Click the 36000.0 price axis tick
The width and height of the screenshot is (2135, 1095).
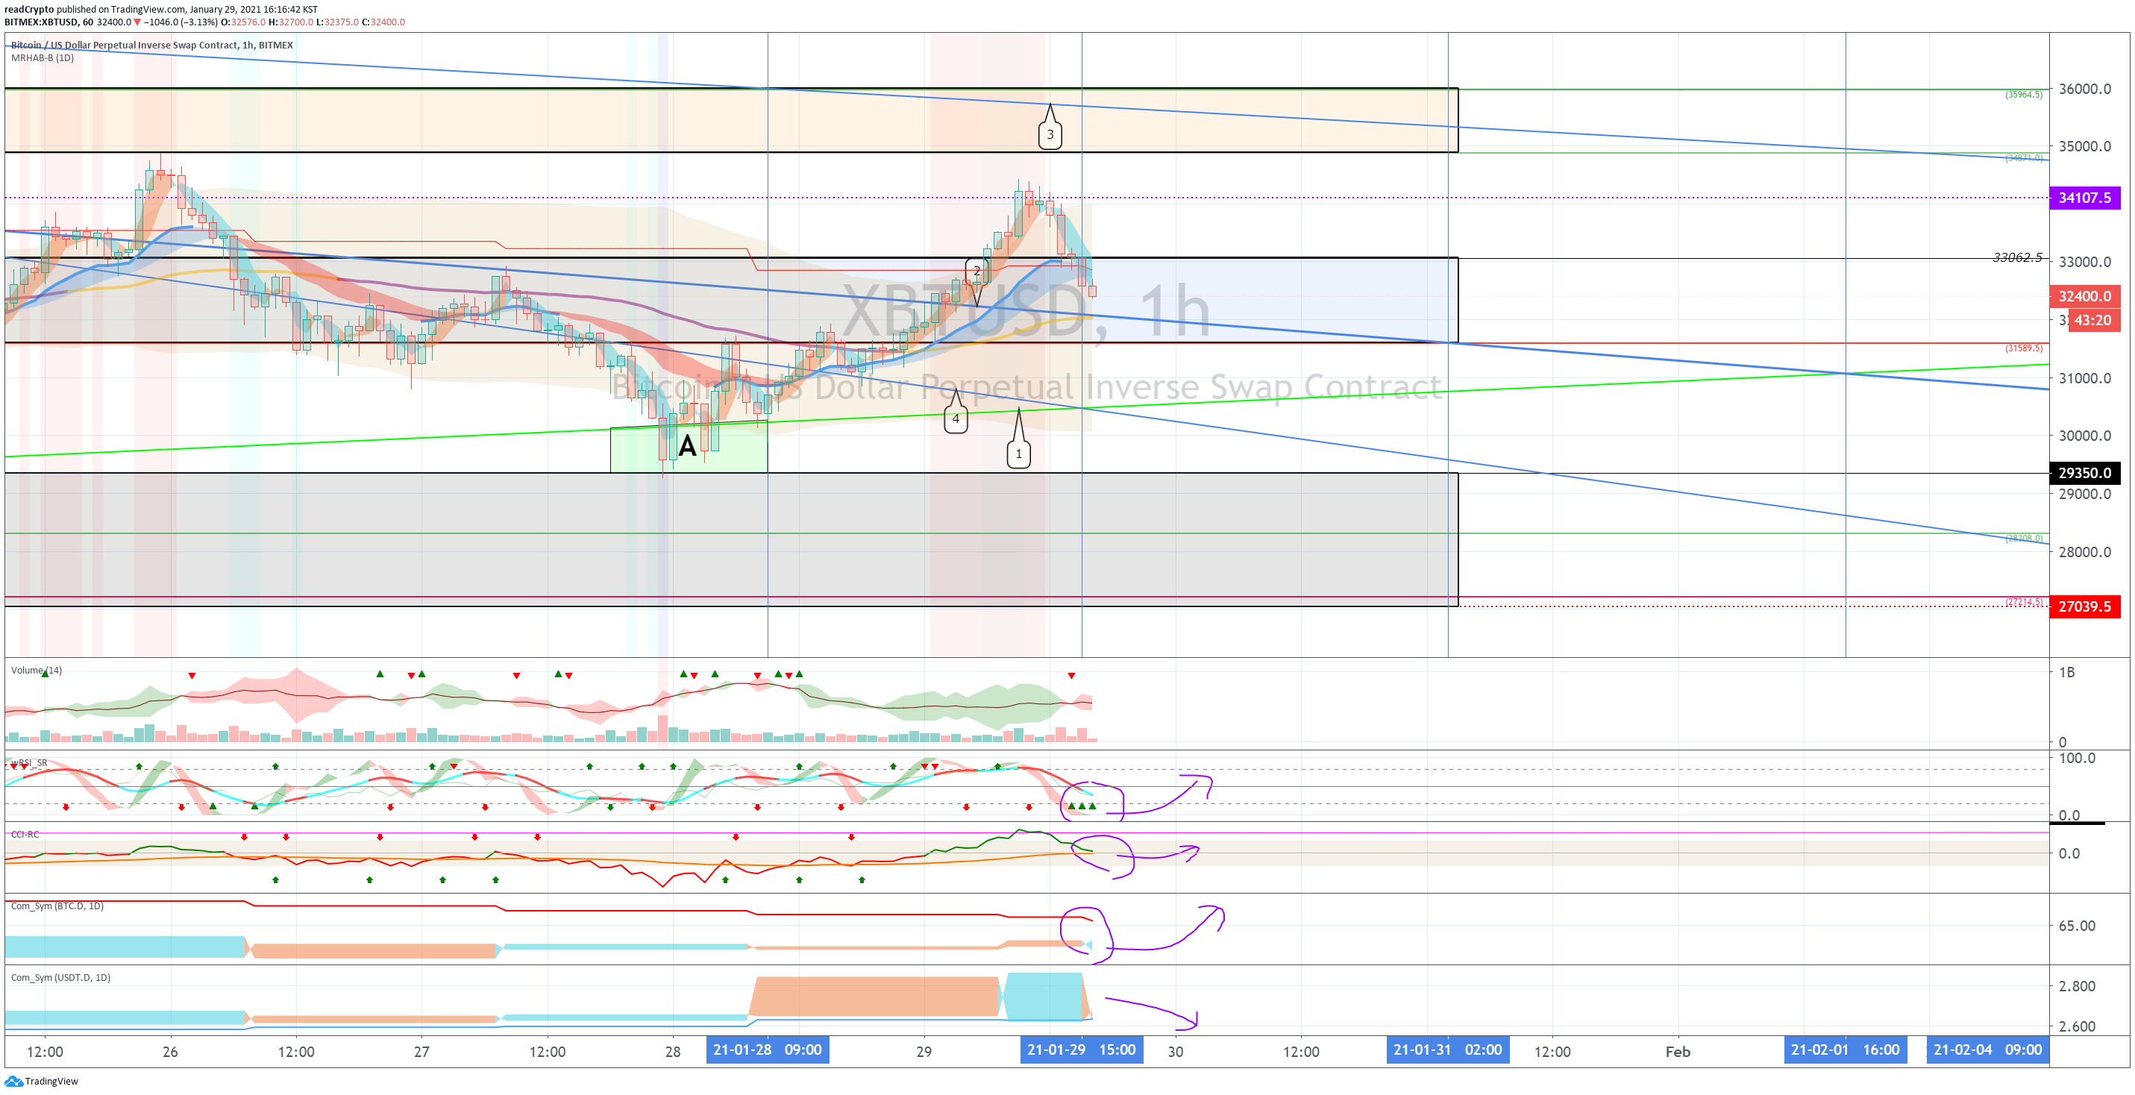coord(2084,89)
